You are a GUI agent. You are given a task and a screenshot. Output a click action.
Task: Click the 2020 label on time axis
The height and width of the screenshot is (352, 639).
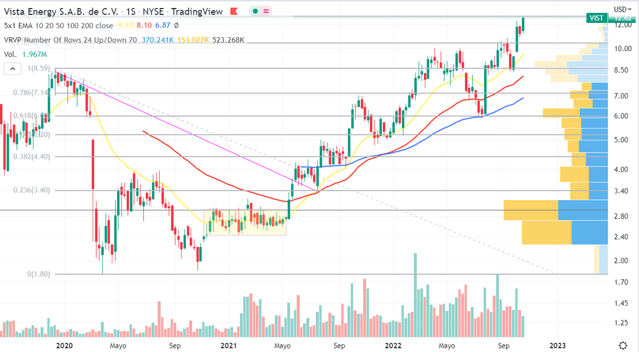point(64,345)
